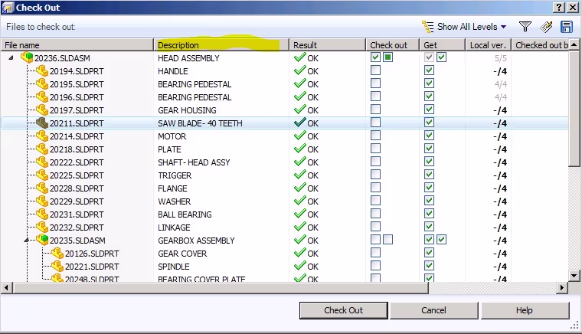Click the 20221.SLDPRT part icon
Viewport: 582px width, 334px height.
(x=57, y=266)
